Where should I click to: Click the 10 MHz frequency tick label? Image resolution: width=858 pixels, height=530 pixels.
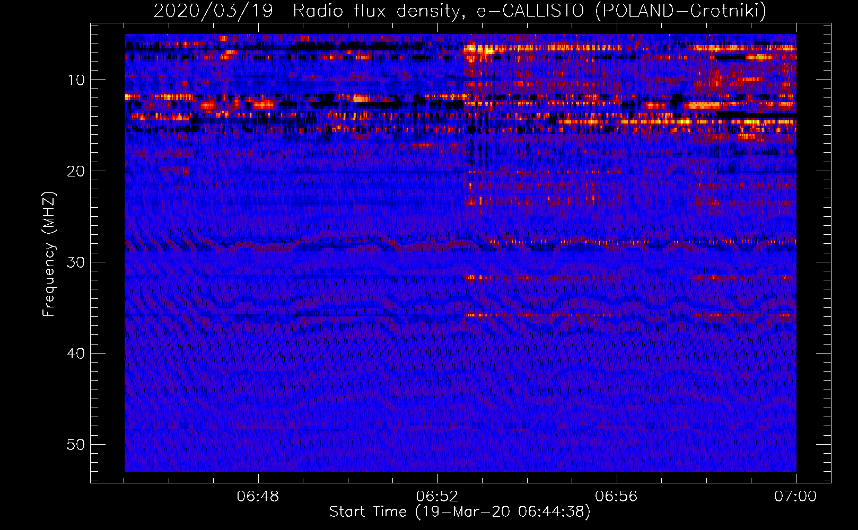click(x=76, y=80)
